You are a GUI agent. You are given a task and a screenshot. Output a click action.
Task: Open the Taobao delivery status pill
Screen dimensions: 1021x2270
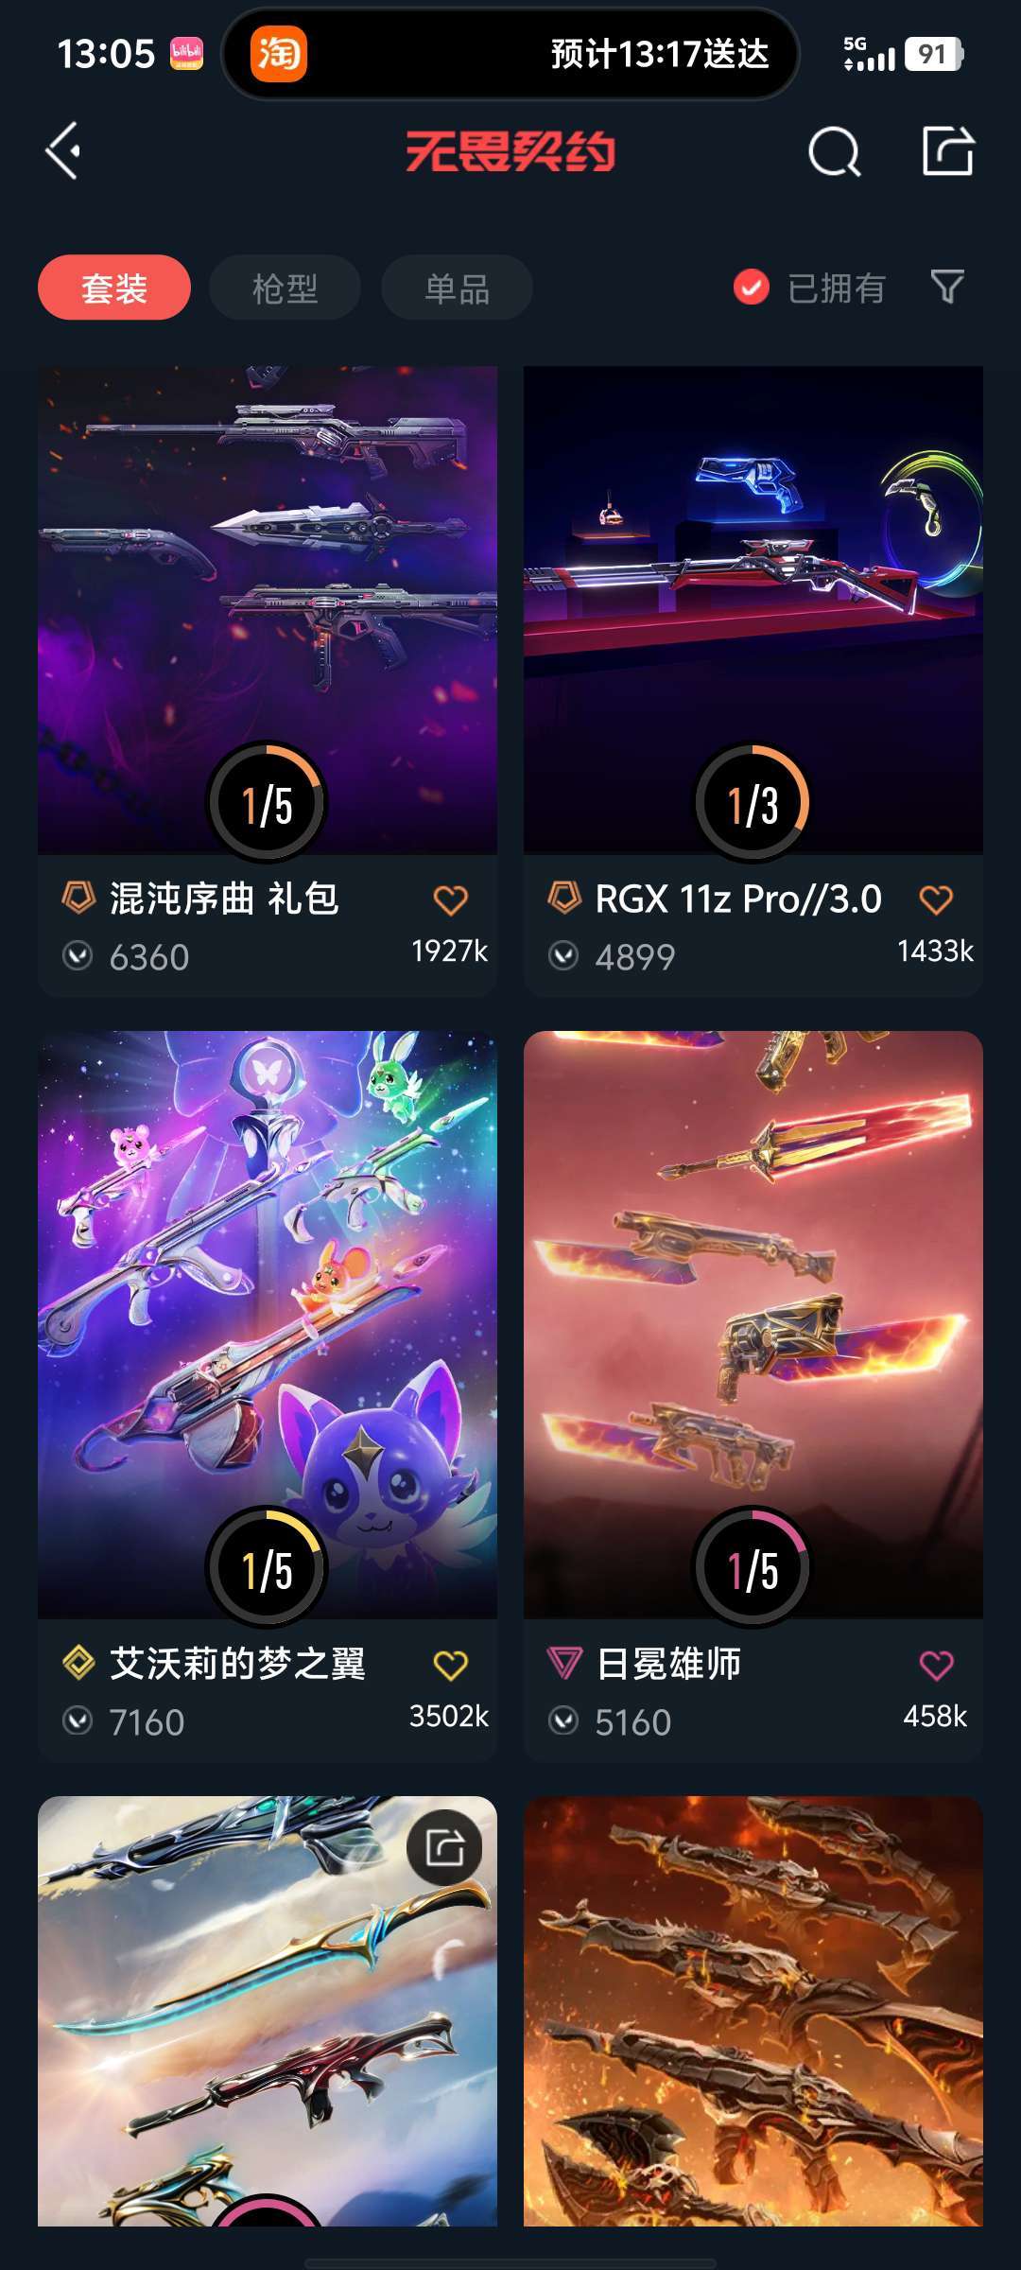[x=510, y=54]
